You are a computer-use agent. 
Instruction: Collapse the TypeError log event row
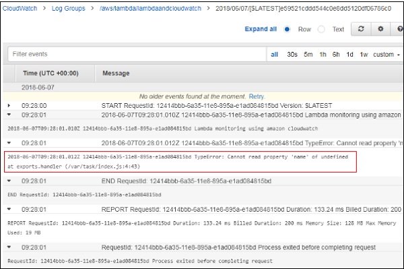click(9, 143)
